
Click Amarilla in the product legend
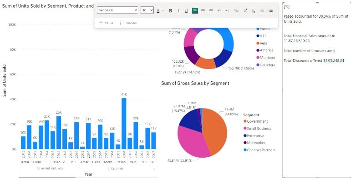tap(265, 50)
